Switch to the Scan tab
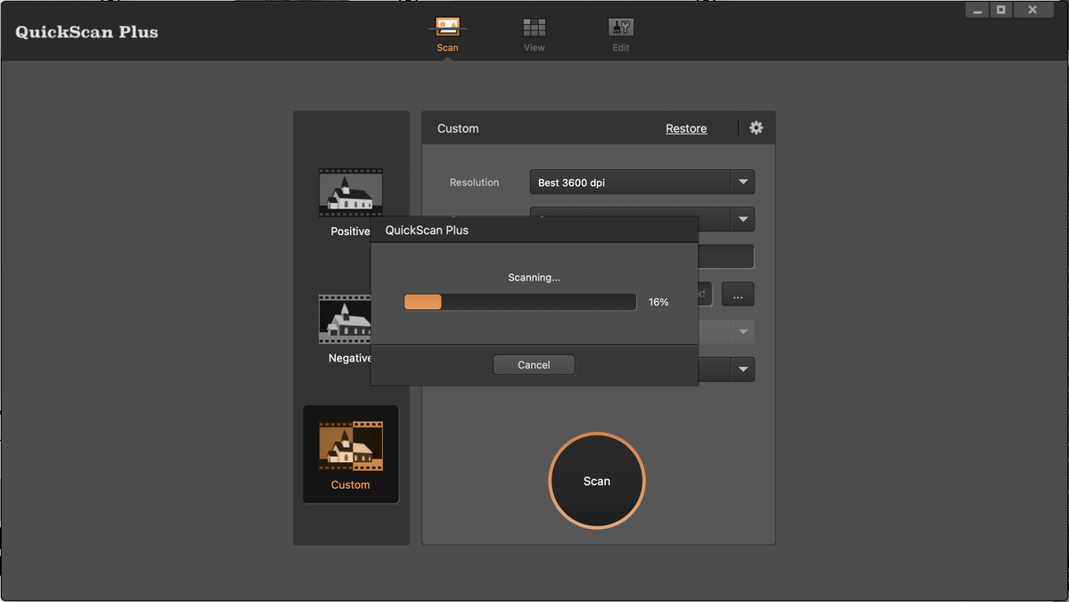Screen dimensions: 1069x602 point(447,34)
